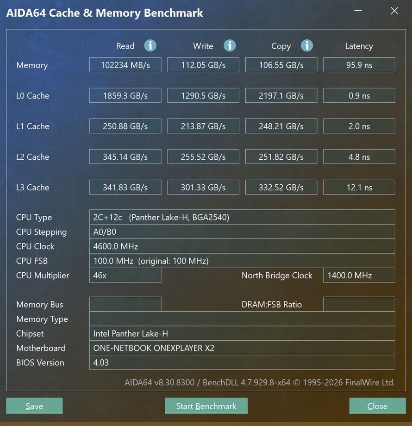Viewport: 412px width, 426px height.
Task: Save the benchmark results
Action: 35,406
